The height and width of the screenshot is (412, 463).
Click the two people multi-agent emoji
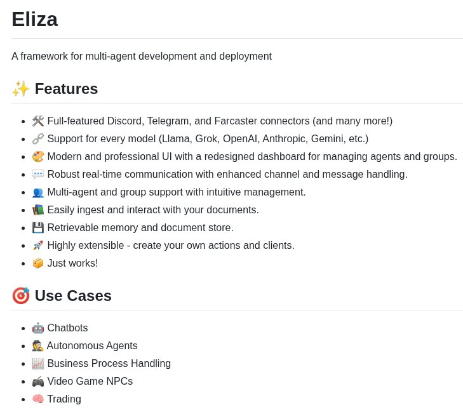pos(38,192)
